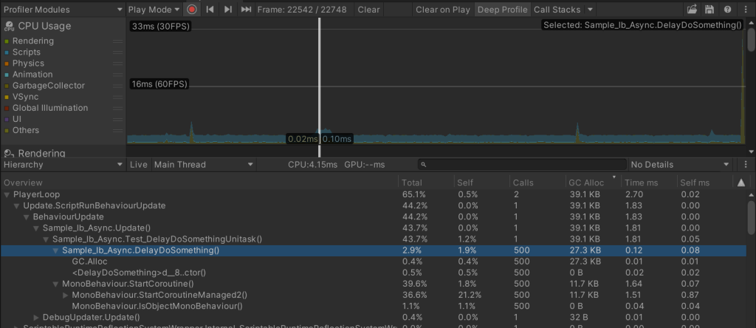Viewport: 756px width, 328px height.
Task: Toggle the Deep Profile option
Action: [x=502, y=10]
